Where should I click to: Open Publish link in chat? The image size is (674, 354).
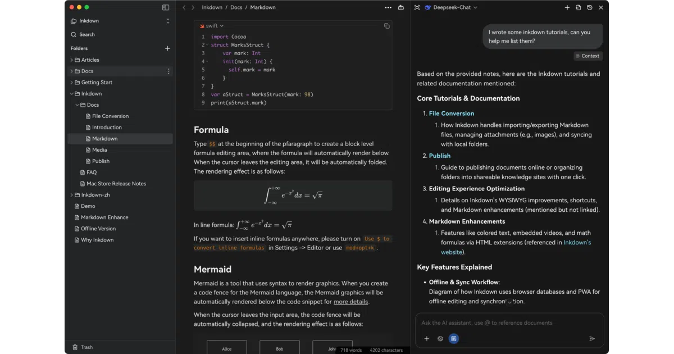440,156
